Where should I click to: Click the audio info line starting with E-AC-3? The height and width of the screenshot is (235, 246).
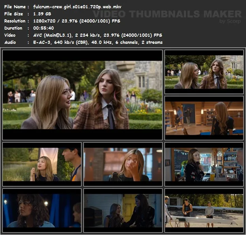coord(98,42)
